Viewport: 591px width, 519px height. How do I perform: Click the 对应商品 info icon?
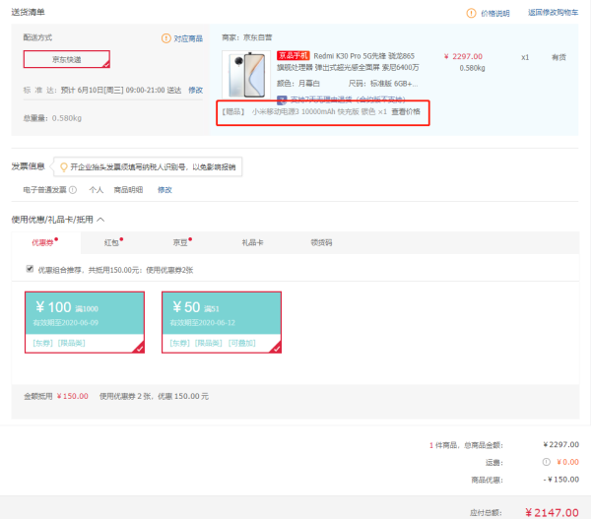point(165,38)
